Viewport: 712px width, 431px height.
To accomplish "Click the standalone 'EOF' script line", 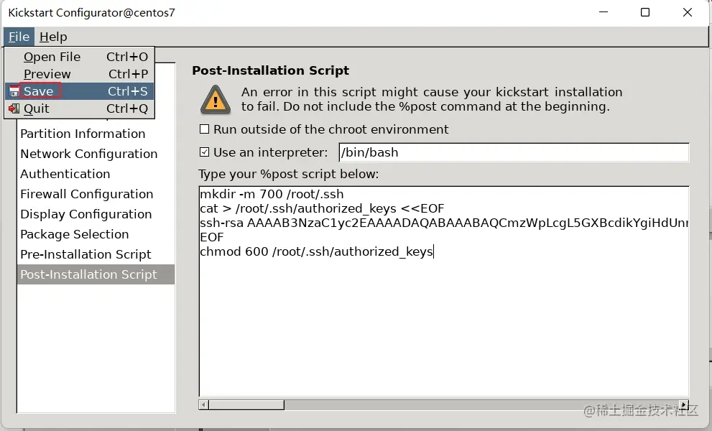I will 212,237.
